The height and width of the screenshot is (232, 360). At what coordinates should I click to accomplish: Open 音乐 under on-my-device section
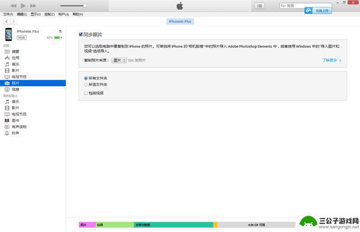(33, 102)
